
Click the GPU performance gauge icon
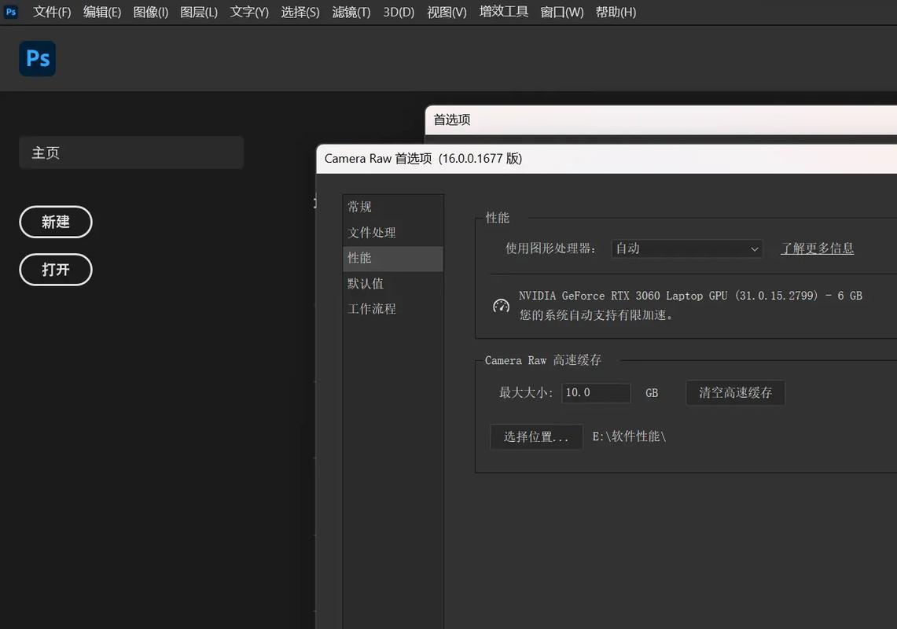point(501,306)
